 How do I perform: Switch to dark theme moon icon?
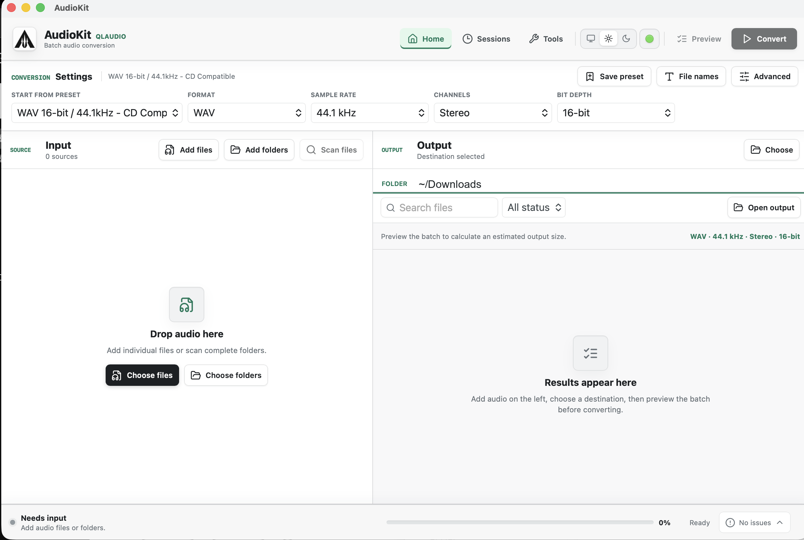(626, 38)
